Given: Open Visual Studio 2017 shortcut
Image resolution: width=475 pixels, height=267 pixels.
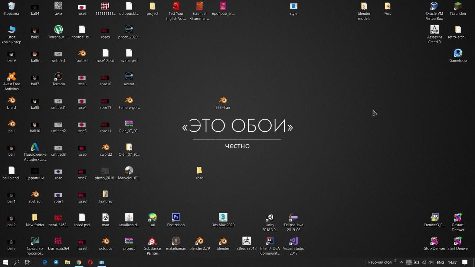Looking at the screenshot, I should point(294,246).
